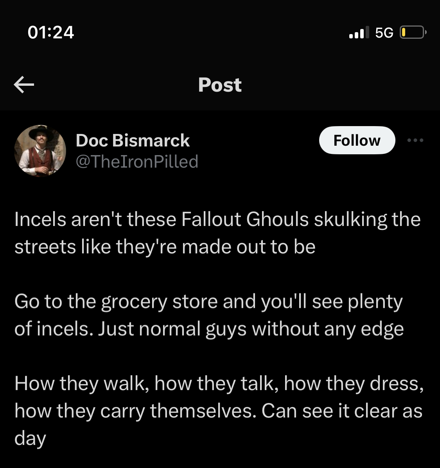Viewport: 440px width, 468px height.
Task: Tap the 5G network indicator
Action: [x=384, y=33]
